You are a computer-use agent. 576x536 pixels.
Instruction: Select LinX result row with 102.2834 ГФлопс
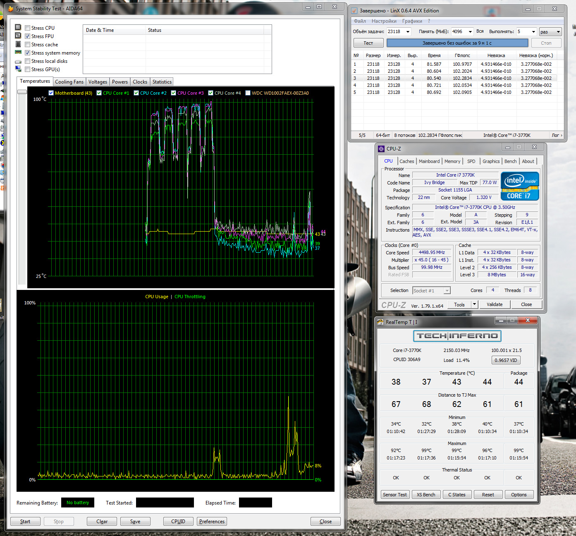tap(454, 78)
